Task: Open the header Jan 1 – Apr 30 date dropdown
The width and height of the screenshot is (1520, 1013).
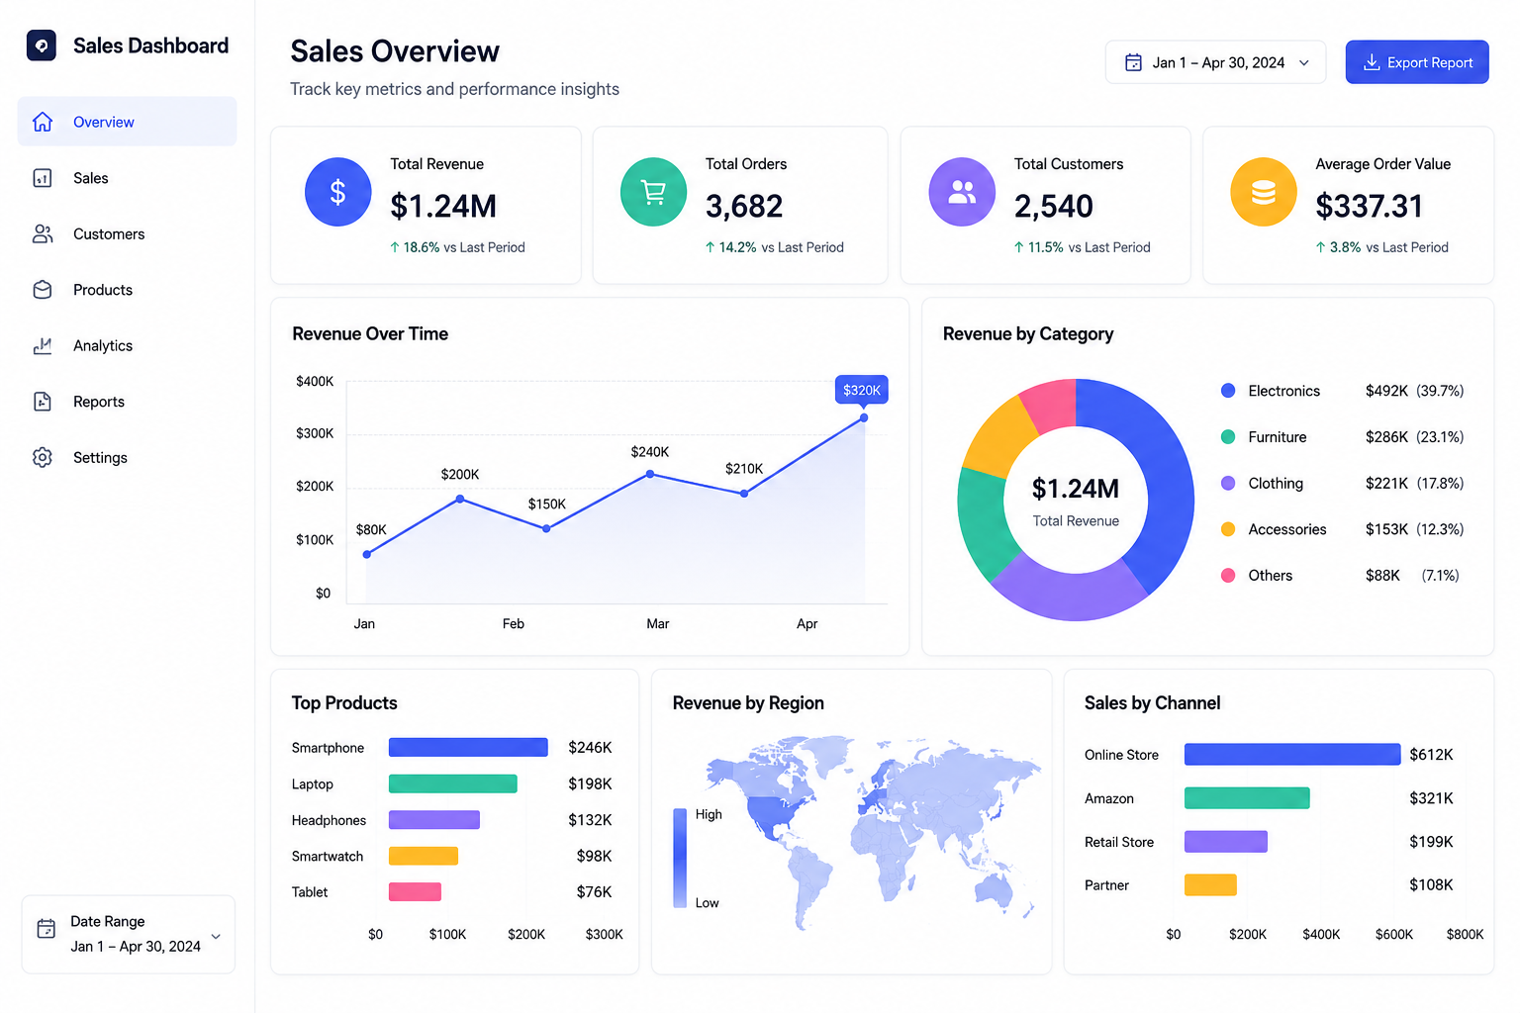Action: 1215,62
